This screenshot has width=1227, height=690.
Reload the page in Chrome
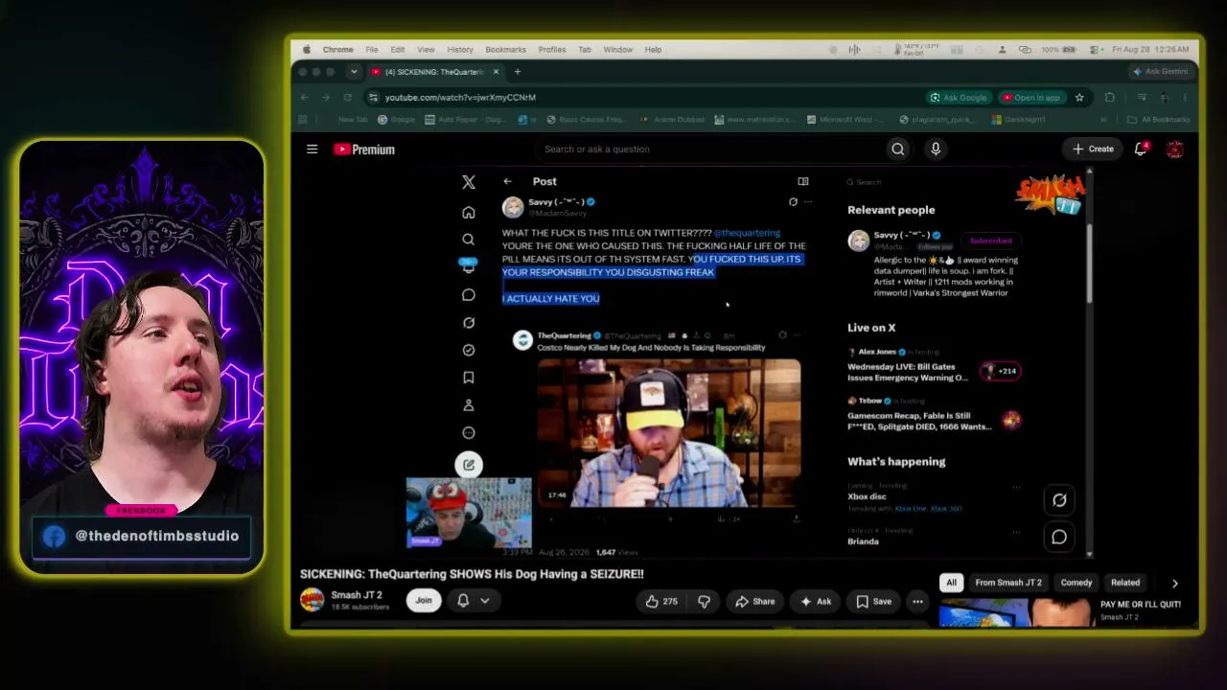347,97
